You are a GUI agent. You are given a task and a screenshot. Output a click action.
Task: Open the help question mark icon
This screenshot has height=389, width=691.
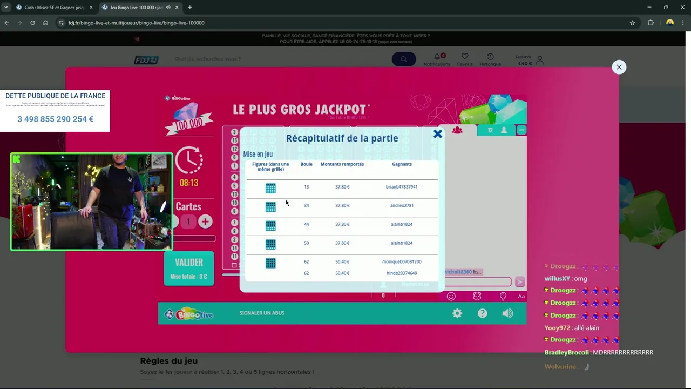click(x=483, y=313)
